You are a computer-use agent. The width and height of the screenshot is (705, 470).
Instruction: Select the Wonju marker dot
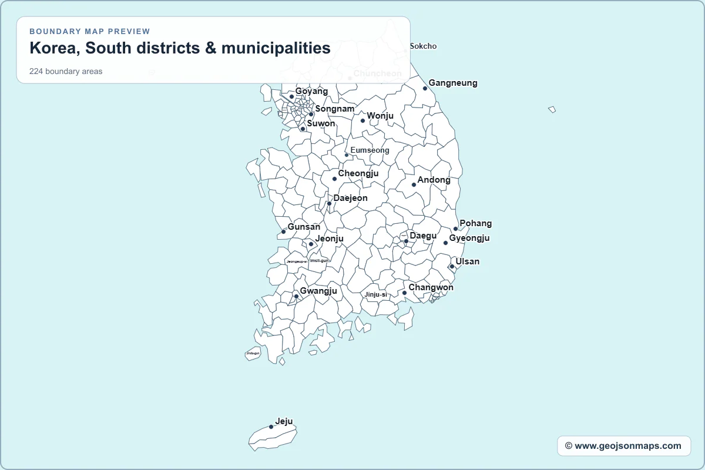point(362,120)
